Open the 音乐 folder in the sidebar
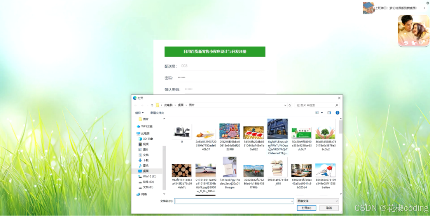 144,165
